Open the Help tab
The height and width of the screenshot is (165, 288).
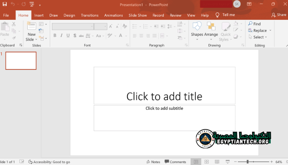[205, 15]
